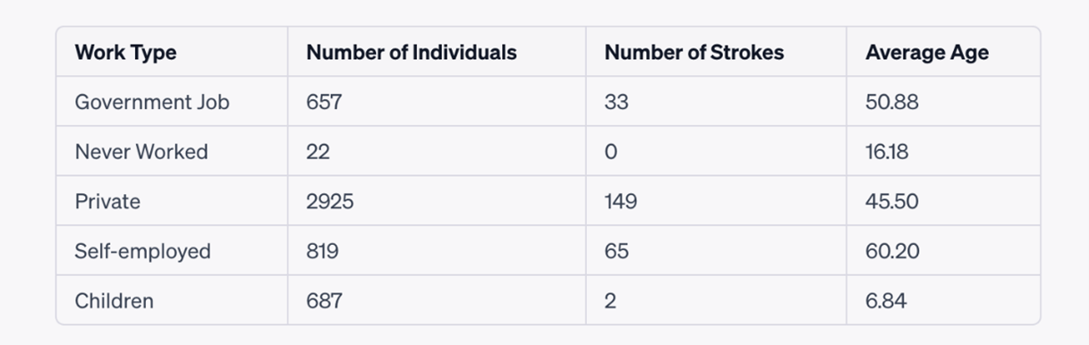Select the 819 individuals cell
This screenshot has width=1089, height=345.
[x=322, y=251]
